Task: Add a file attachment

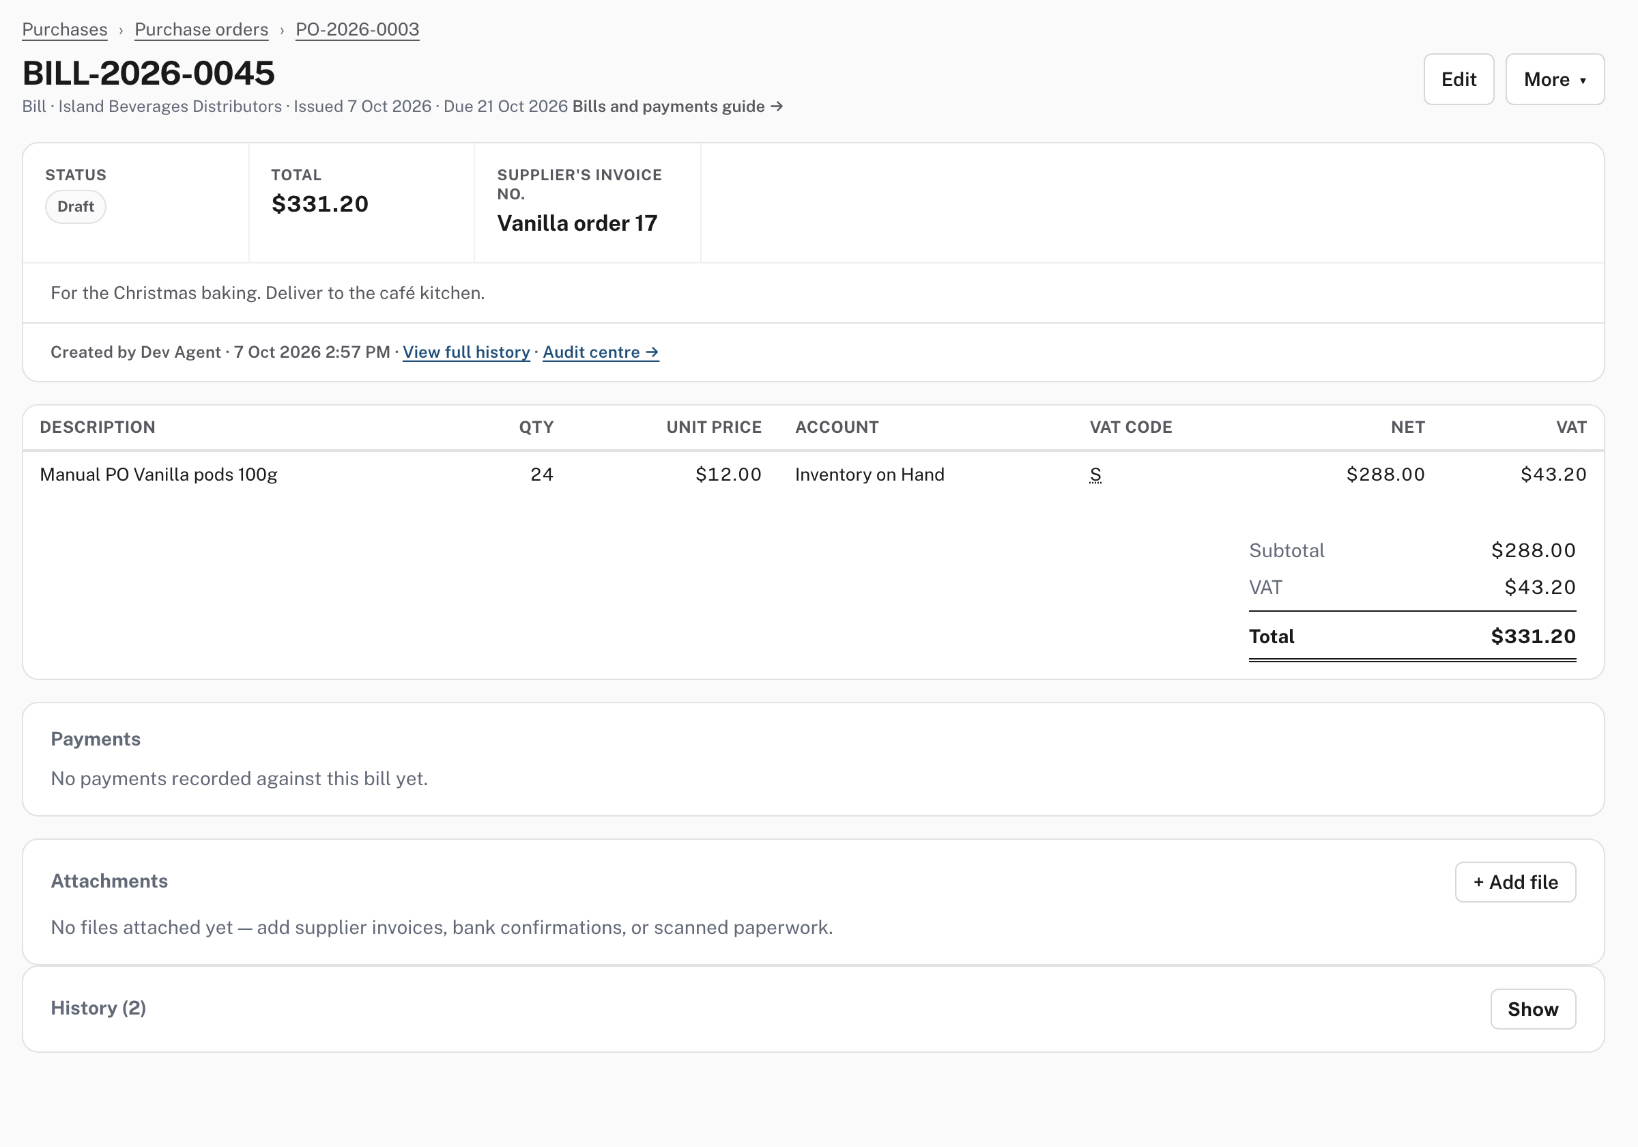Action: (1515, 882)
